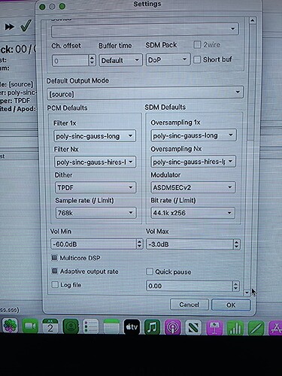
Task: Enable the 2wire checkbox
Action: pos(197,44)
